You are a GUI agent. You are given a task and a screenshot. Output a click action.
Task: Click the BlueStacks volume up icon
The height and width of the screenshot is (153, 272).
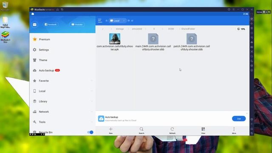coord(252,19)
